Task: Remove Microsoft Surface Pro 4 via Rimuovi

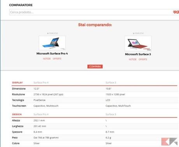Action: pyautogui.click(x=53, y=33)
